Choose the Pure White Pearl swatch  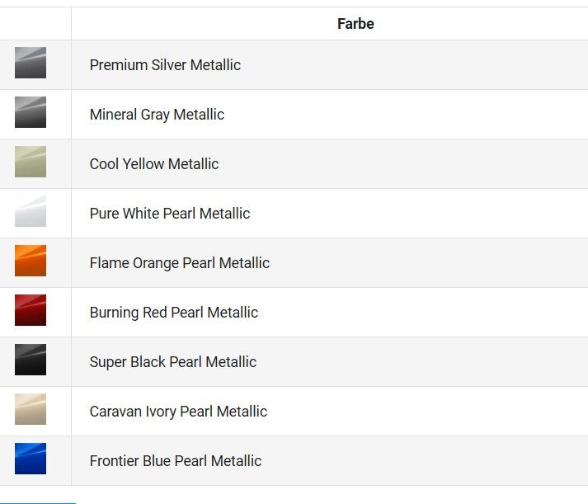point(31,212)
